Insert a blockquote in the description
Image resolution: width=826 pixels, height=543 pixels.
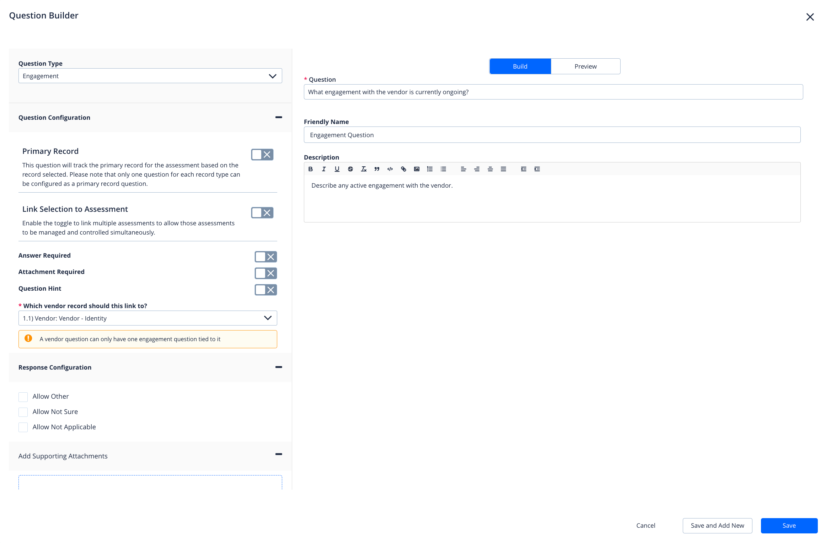[377, 169]
